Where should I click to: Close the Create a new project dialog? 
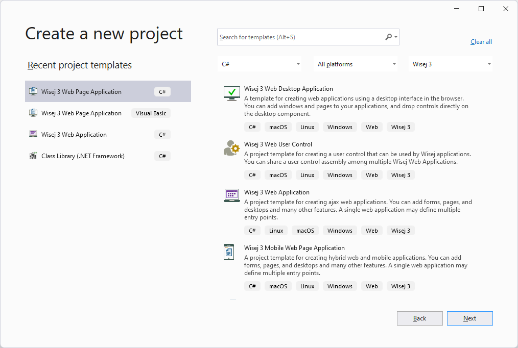(x=506, y=9)
